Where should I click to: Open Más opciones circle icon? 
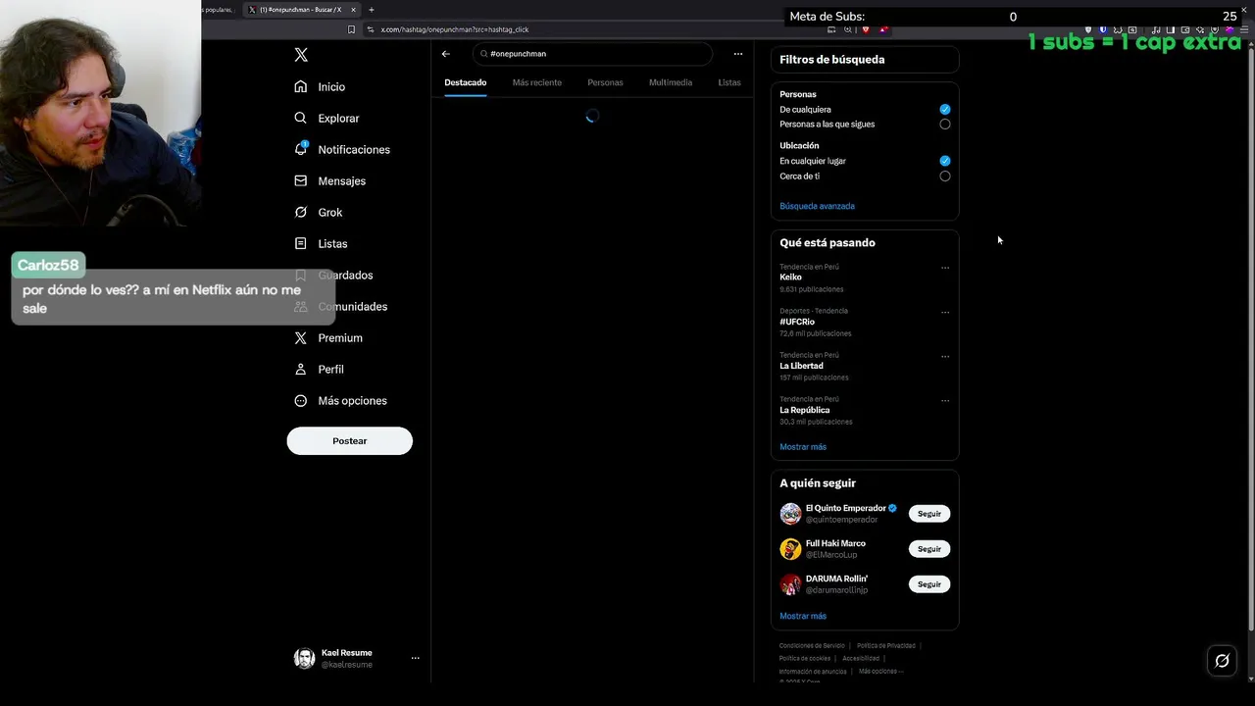click(x=301, y=400)
